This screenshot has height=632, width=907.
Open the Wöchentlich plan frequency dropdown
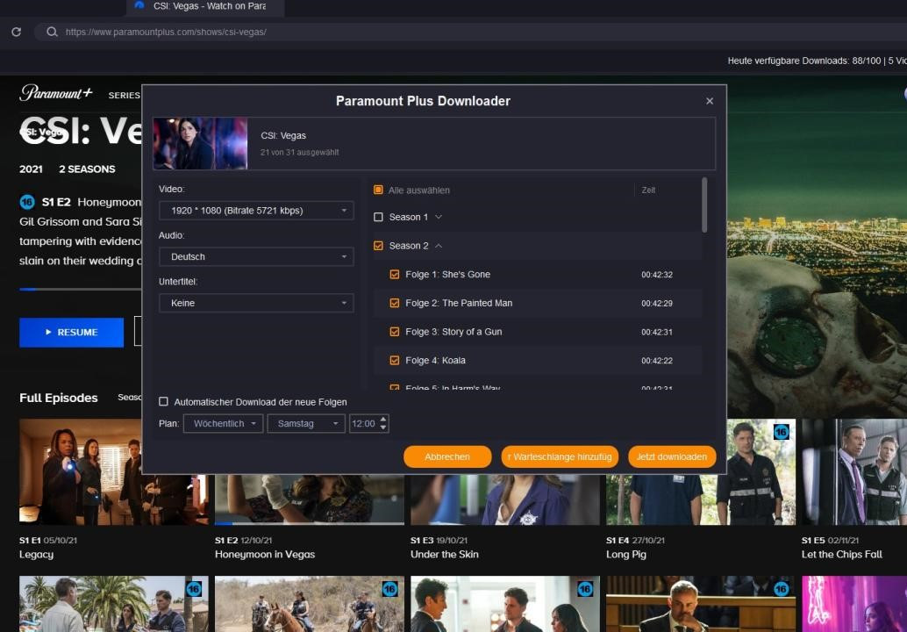(x=224, y=424)
